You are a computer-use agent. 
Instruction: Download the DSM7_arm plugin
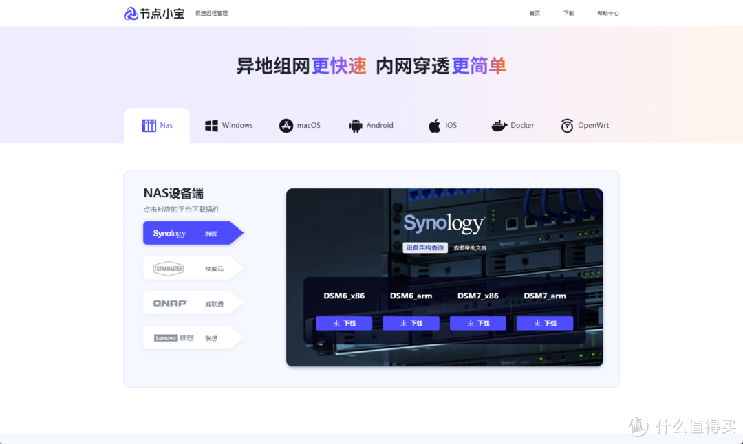[545, 322]
